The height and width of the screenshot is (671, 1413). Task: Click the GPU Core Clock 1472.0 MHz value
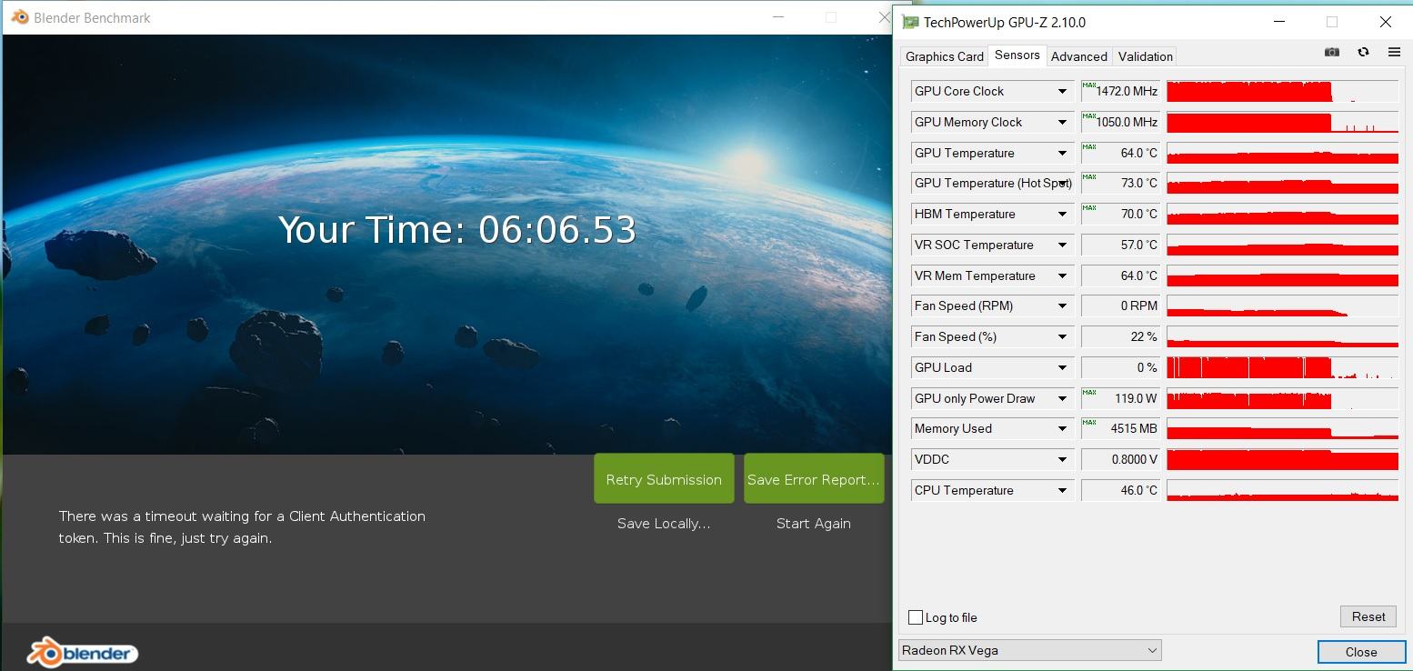1120,91
